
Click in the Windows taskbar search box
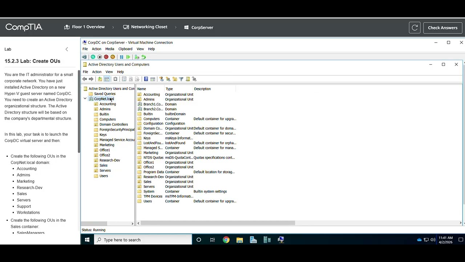tap(143, 240)
